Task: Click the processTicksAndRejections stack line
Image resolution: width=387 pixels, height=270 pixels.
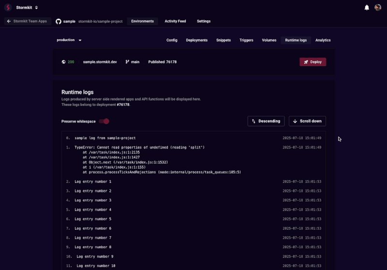Action: point(162,172)
